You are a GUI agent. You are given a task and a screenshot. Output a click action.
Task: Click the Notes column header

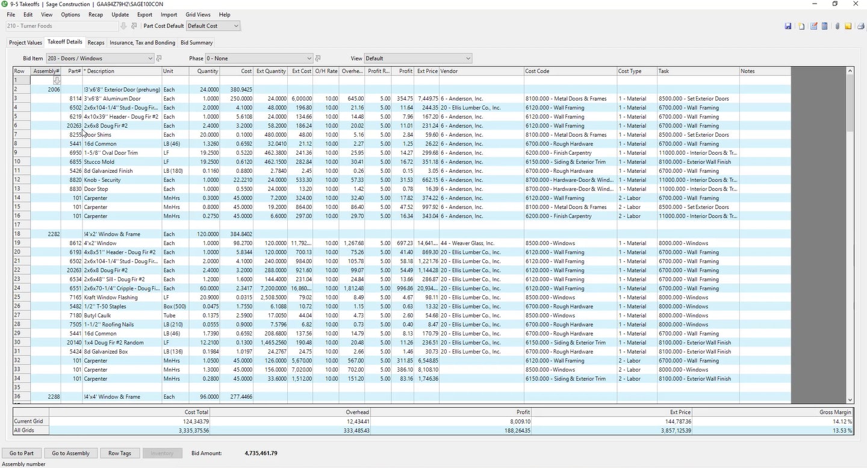click(x=765, y=71)
